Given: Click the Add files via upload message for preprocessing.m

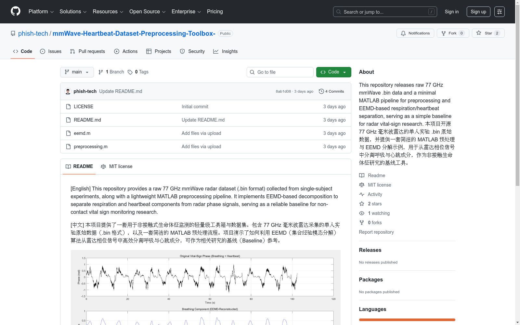Looking at the screenshot, I should (201, 147).
